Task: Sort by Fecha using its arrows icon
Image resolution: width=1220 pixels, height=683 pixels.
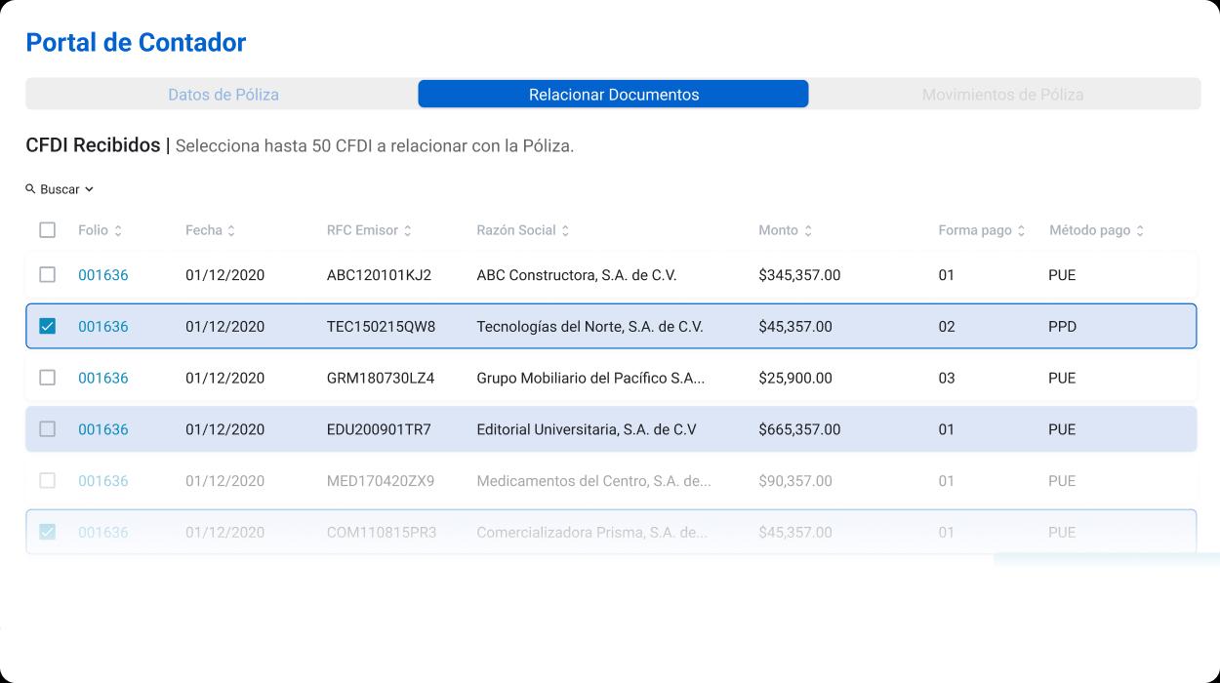Action: coord(231,231)
